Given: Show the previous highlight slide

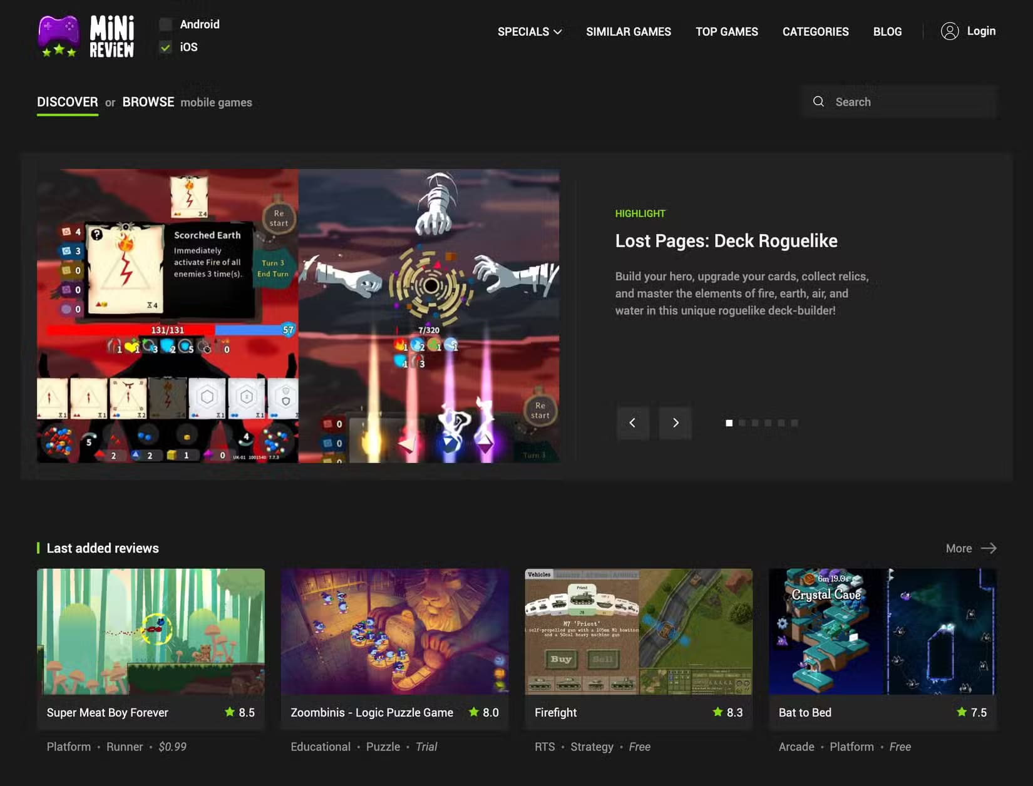Looking at the screenshot, I should pos(632,423).
